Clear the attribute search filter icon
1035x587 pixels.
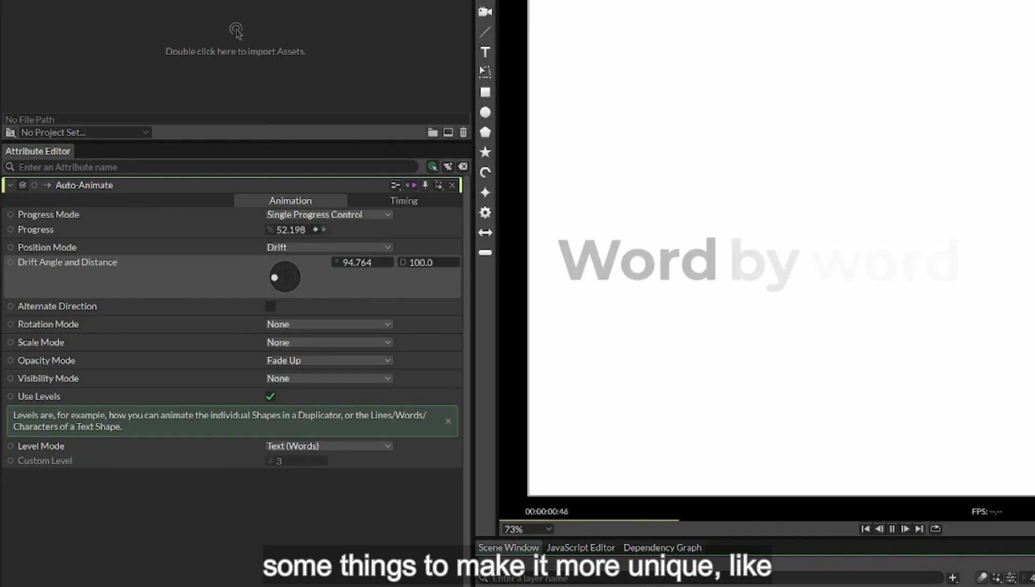point(463,167)
